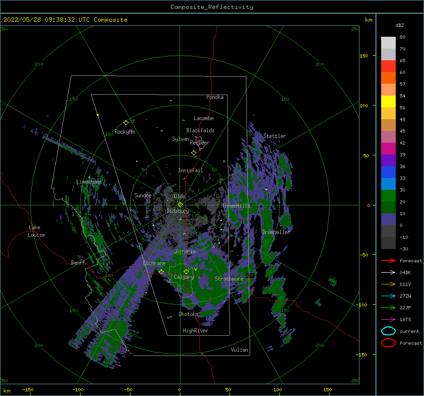Click the Innisfail city label
Image resolution: width=424 pixels, height=396 pixels.
tap(190, 170)
